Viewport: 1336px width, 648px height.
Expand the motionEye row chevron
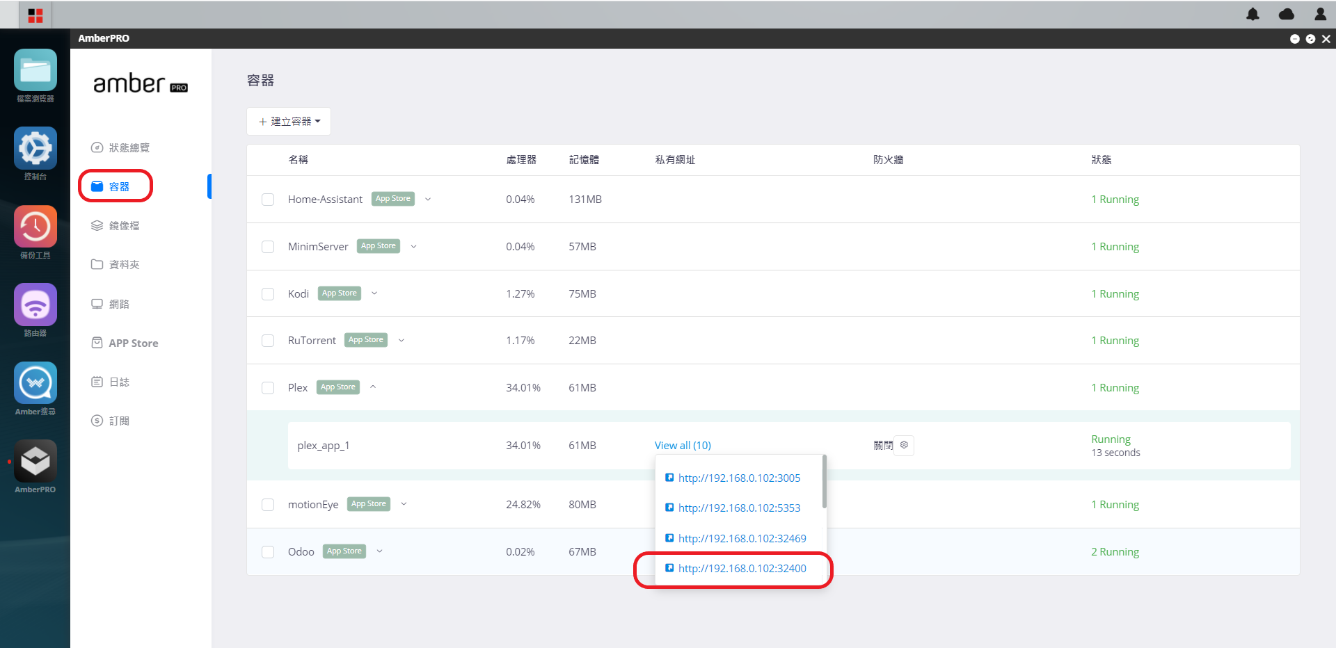click(404, 504)
